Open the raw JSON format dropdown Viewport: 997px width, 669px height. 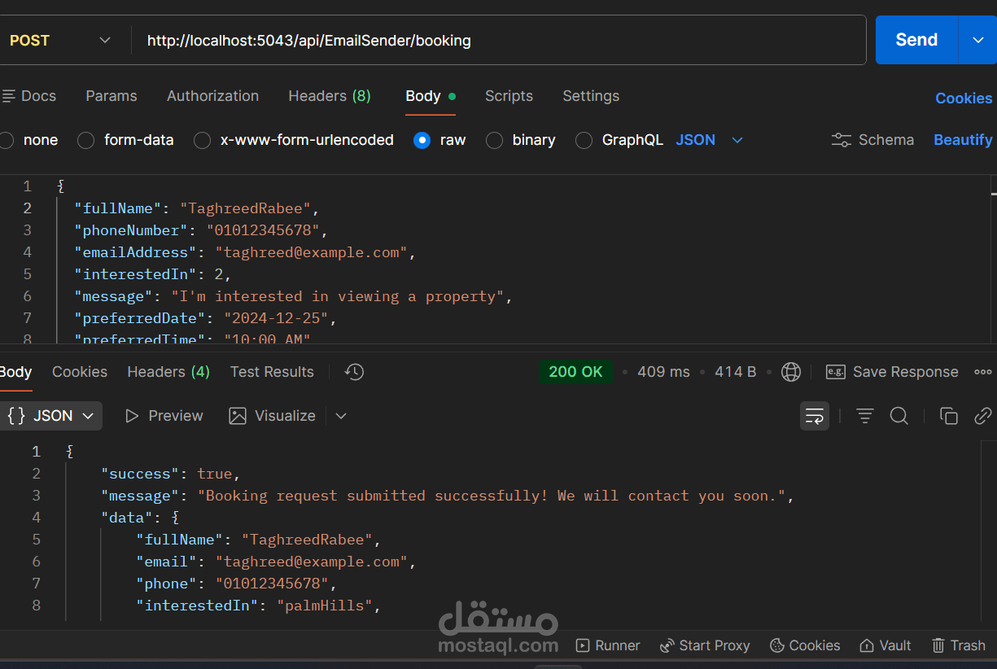[710, 140]
